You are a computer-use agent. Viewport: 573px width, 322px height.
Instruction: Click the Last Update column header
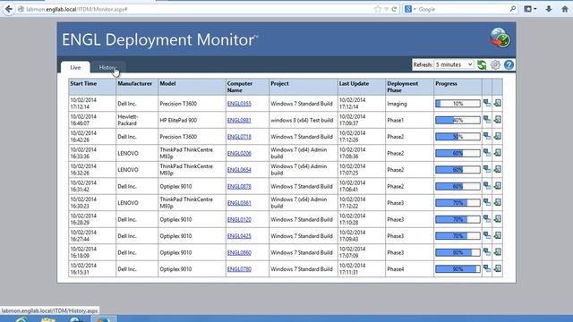coord(362,87)
